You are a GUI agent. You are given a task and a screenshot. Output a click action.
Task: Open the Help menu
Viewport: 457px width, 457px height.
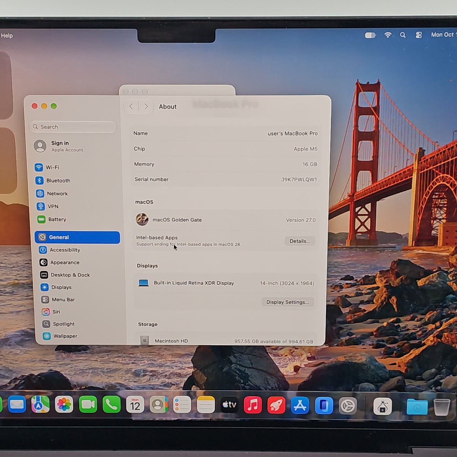pyautogui.click(x=6, y=35)
